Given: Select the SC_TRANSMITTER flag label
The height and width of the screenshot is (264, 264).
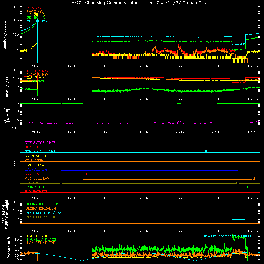Looking at the screenshot, I should pos(38,160).
